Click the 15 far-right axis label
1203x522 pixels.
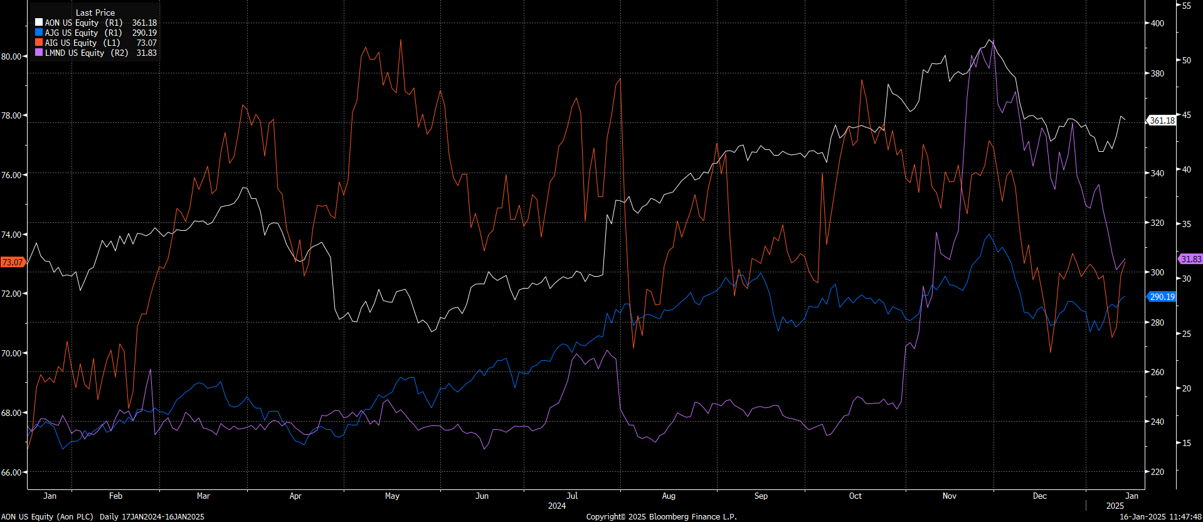[1187, 443]
